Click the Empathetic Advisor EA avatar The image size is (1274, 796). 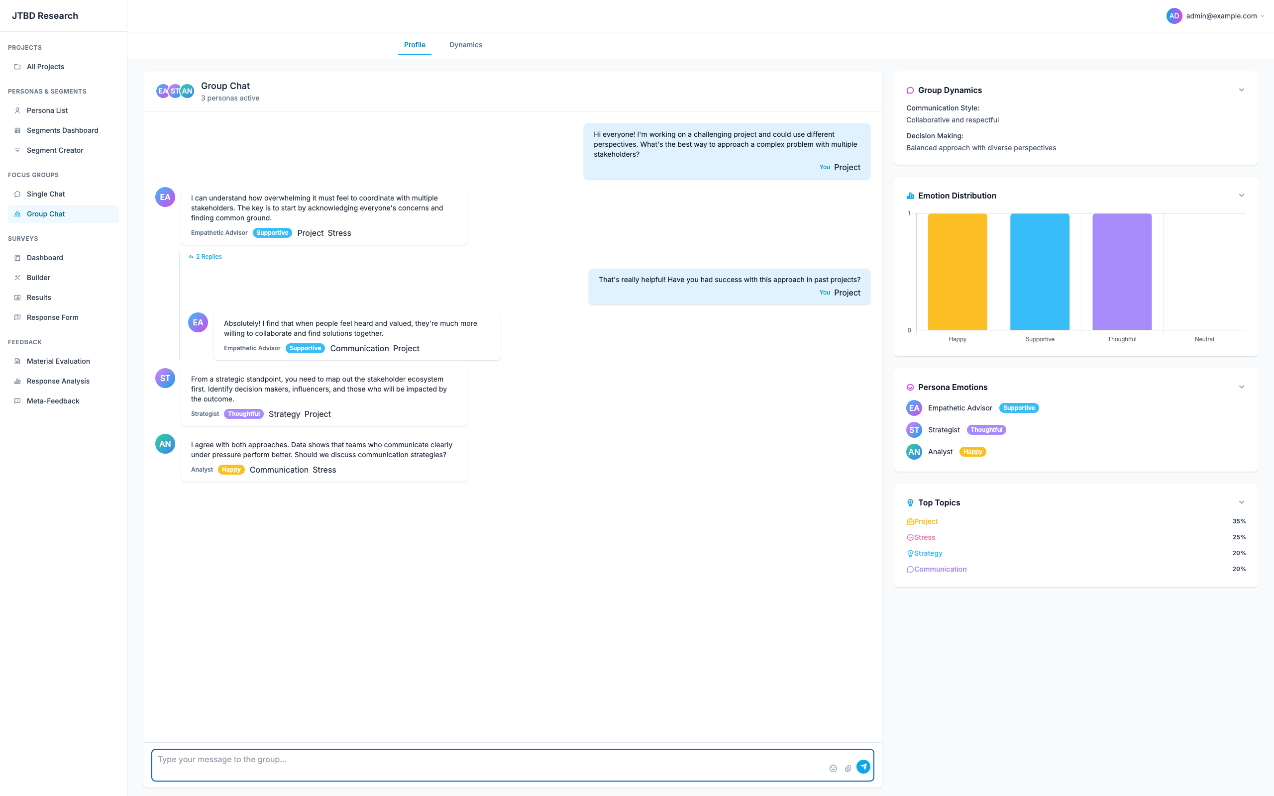(x=914, y=407)
